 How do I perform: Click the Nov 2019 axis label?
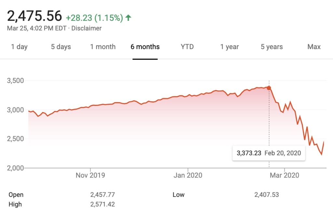(90, 175)
